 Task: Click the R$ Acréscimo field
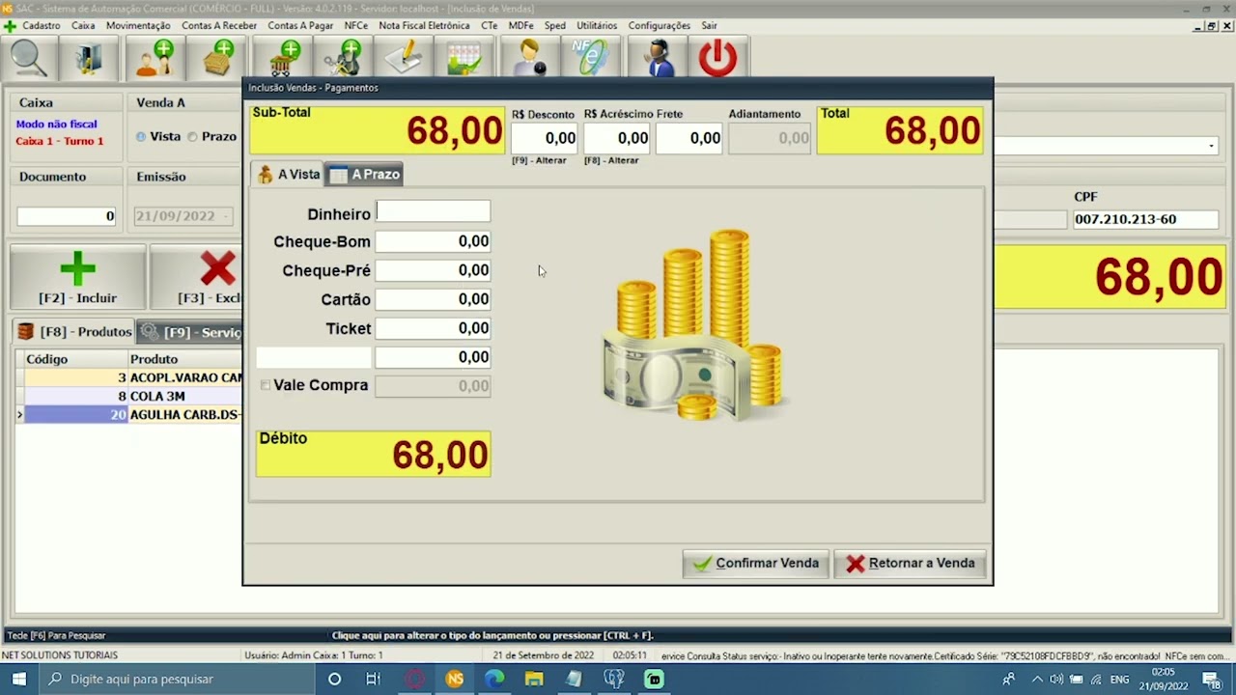click(x=617, y=138)
